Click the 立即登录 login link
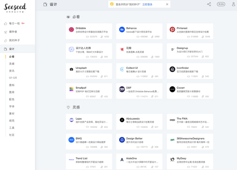 [x=147, y=5]
